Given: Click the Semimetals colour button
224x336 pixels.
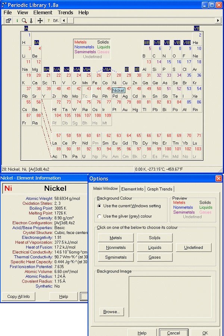Looking at the screenshot, I should pos(116,257).
